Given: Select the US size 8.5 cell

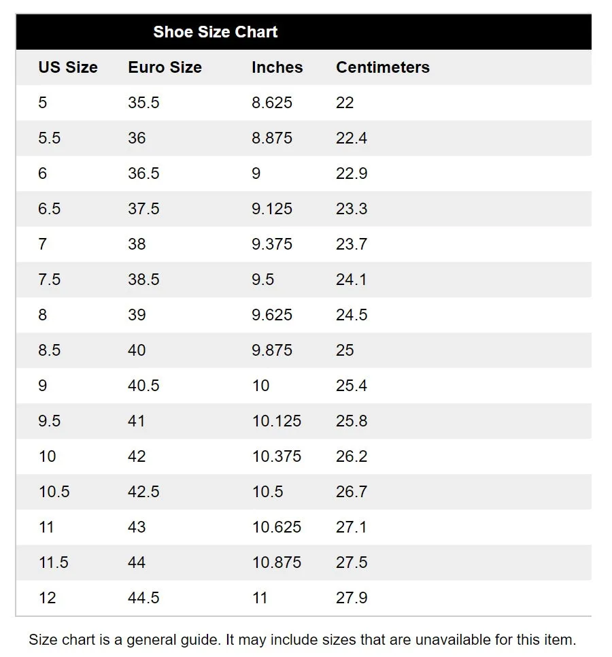Looking at the screenshot, I should click(50, 350).
